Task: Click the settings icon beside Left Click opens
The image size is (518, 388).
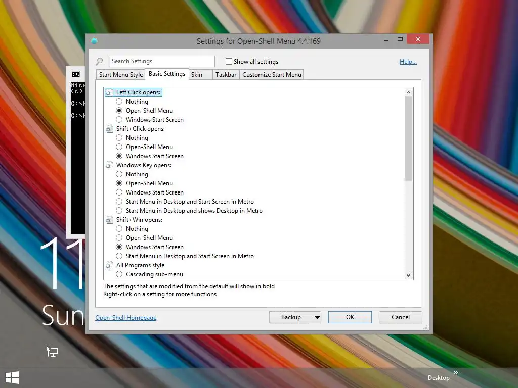Action: point(109,93)
